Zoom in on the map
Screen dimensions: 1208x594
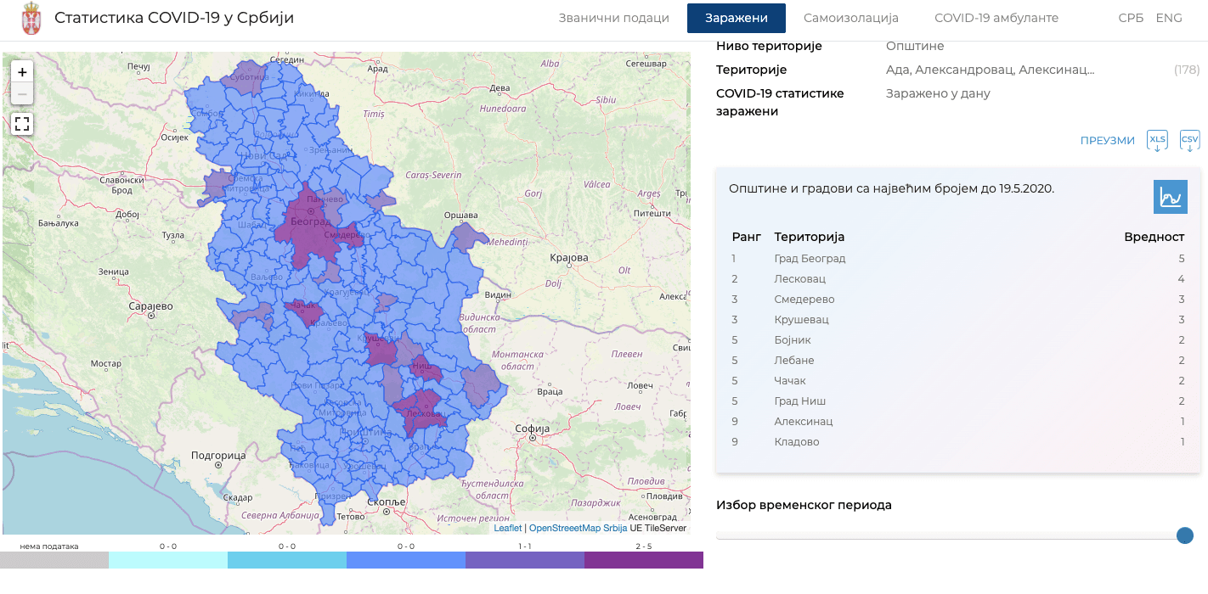[x=22, y=72]
